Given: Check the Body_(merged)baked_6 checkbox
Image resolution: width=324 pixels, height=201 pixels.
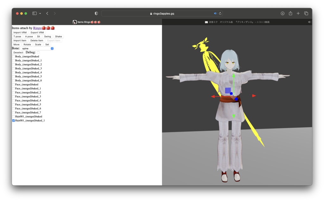Looking at the screenshot, I should pos(14,81).
